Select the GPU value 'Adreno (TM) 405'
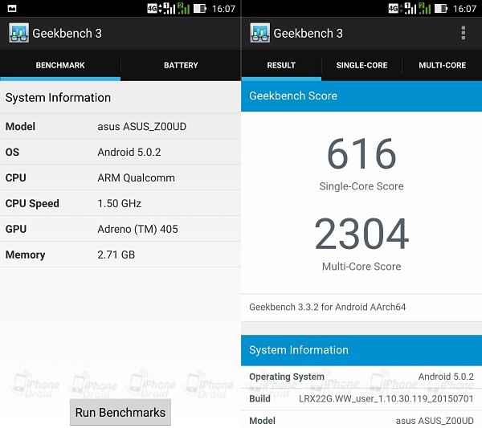This screenshot has height=428, width=482. [x=137, y=229]
